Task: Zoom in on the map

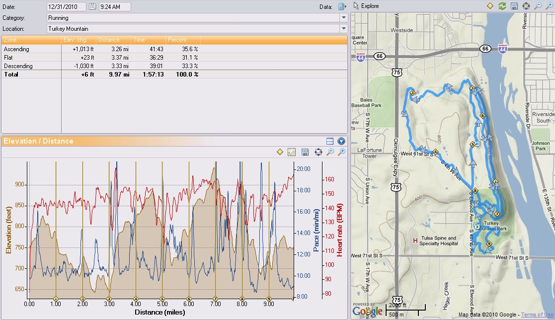Action: pyautogui.click(x=550, y=5)
